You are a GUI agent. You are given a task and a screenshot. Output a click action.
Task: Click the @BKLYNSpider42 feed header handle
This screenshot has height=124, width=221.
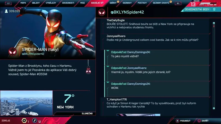pos(127,12)
